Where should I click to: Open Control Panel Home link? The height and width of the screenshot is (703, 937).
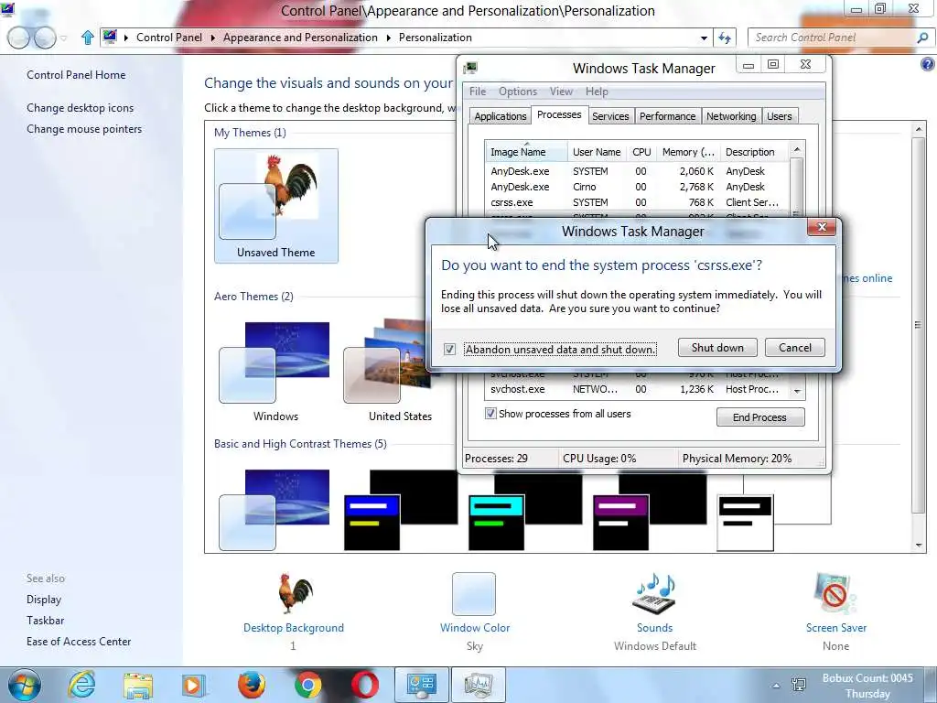76,75
